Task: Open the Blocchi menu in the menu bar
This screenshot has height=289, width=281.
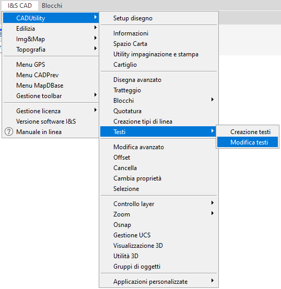Action: pyautogui.click(x=52, y=6)
